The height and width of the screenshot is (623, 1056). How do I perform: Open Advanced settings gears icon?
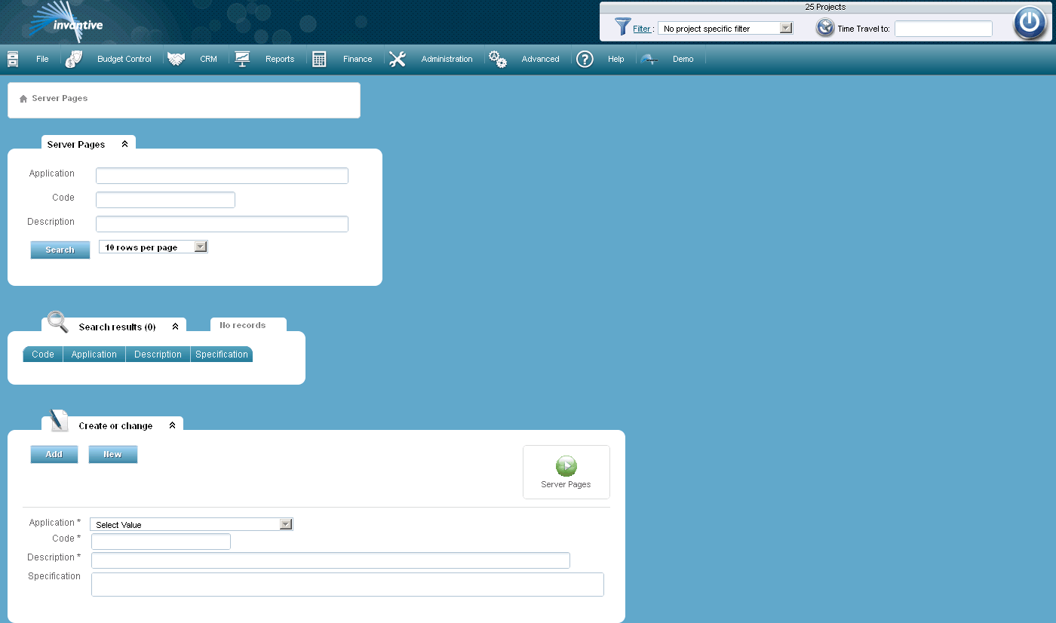497,58
